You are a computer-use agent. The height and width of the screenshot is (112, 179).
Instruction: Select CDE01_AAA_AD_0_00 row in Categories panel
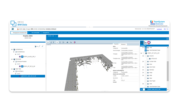point(153,89)
